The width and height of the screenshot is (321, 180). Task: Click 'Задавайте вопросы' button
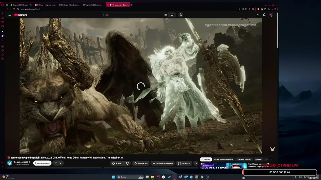point(163,163)
